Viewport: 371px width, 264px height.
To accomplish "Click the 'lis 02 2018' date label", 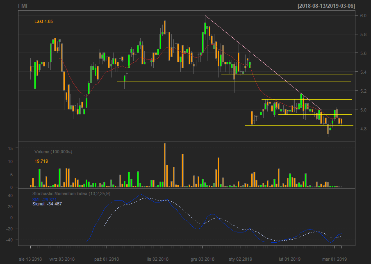I will tap(158, 259).
